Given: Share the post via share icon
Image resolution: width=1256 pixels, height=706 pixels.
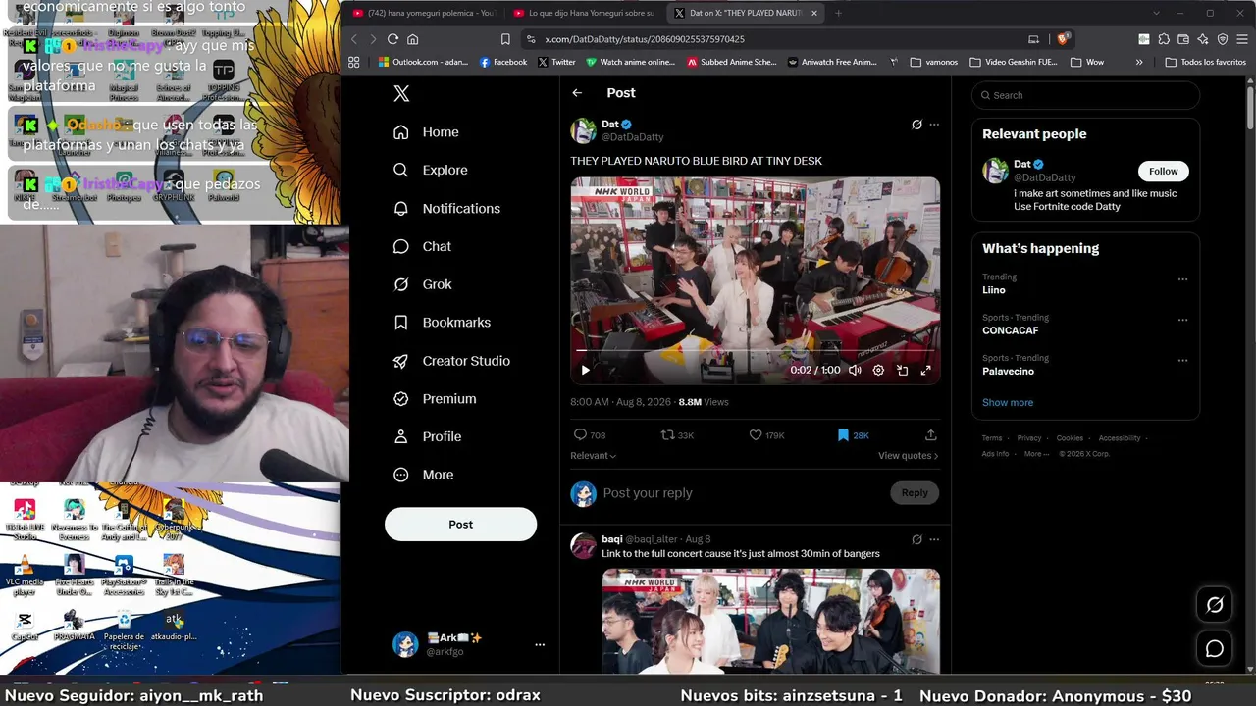Looking at the screenshot, I should click(931, 434).
